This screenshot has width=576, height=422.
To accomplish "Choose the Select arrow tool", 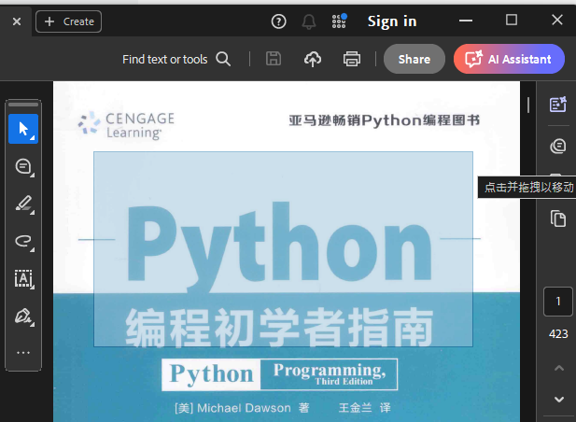I will click(23, 129).
